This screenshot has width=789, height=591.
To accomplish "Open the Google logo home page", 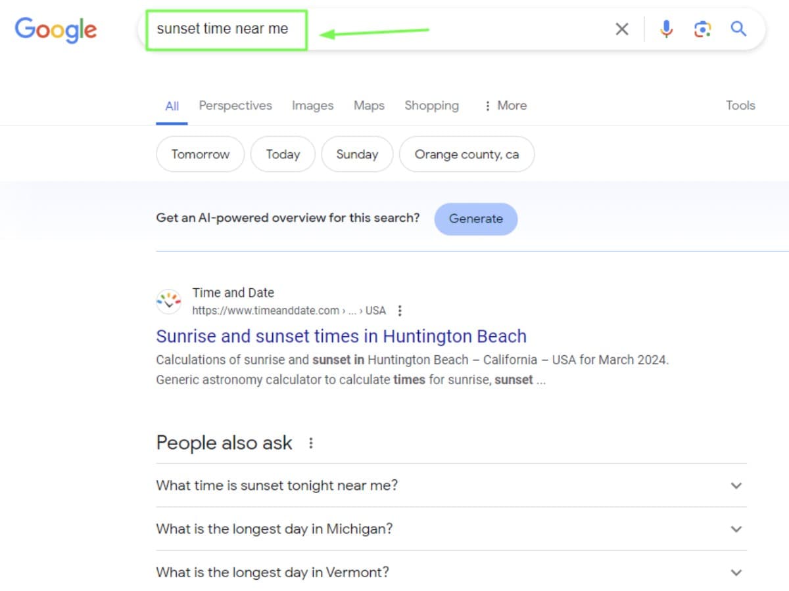I will coord(56,30).
